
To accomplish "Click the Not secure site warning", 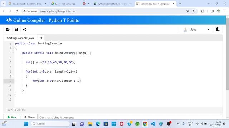I will coord(30,11).
